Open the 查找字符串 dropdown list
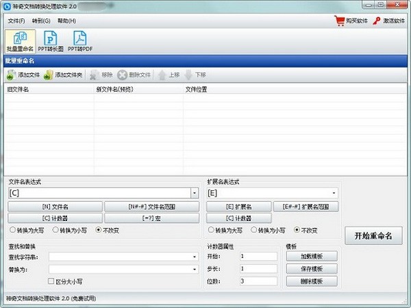Viewport: 411px width, 308px height. click(195, 257)
